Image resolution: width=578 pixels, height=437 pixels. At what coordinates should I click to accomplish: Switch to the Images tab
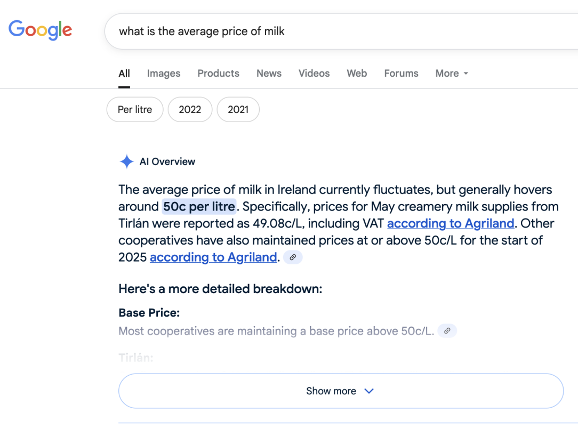[x=164, y=74]
